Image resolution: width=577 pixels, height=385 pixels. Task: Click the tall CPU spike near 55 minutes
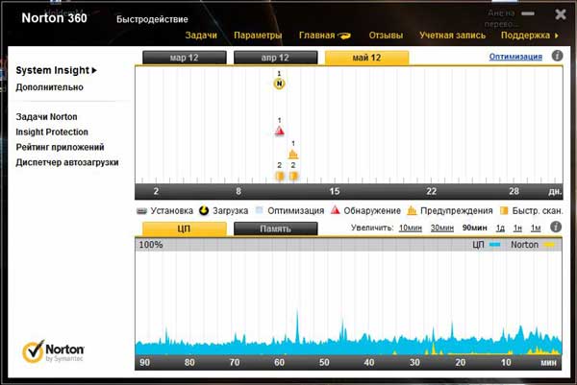pyautogui.click(x=297, y=327)
